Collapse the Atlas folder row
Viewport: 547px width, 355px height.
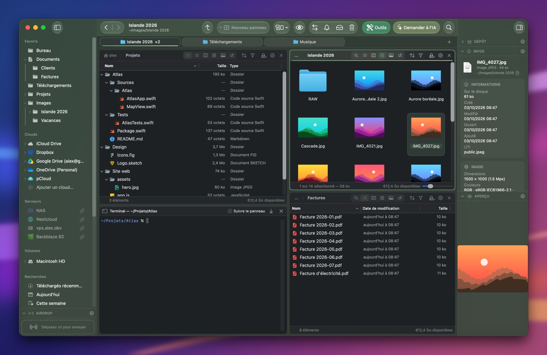point(102,74)
